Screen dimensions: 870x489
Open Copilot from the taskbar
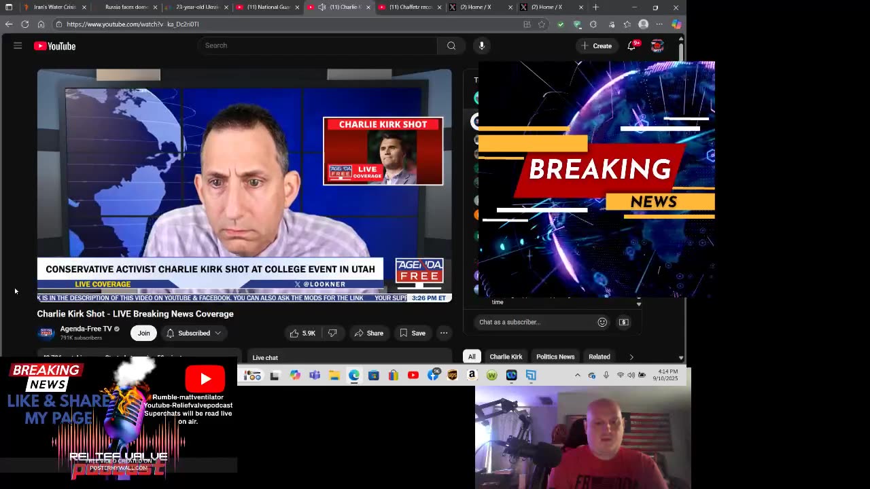coord(295,376)
